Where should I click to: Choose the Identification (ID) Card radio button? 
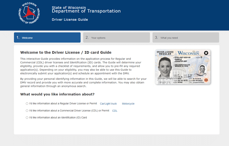(27, 117)
